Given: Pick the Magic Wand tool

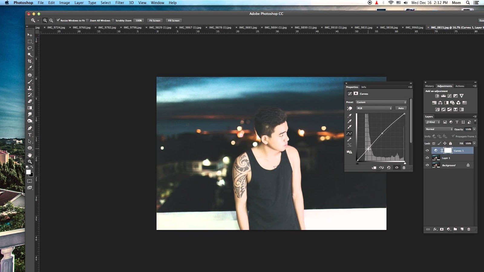Looking at the screenshot, I should pyautogui.click(x=30, y=54).
